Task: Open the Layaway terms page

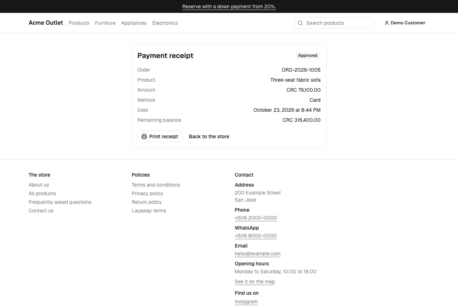Action: 149,211
